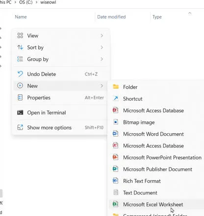Expand the View submenu chevron

(102, 36)
